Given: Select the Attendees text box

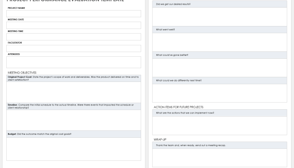Looking at the screenshot, I should (x=73, y=62).
